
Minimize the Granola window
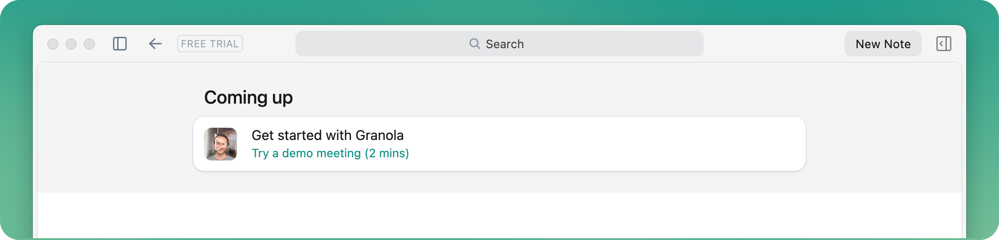coord(71,44)
